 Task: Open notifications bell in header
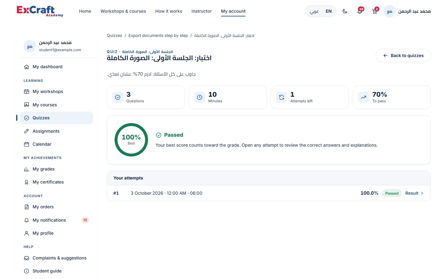(360, 11)
